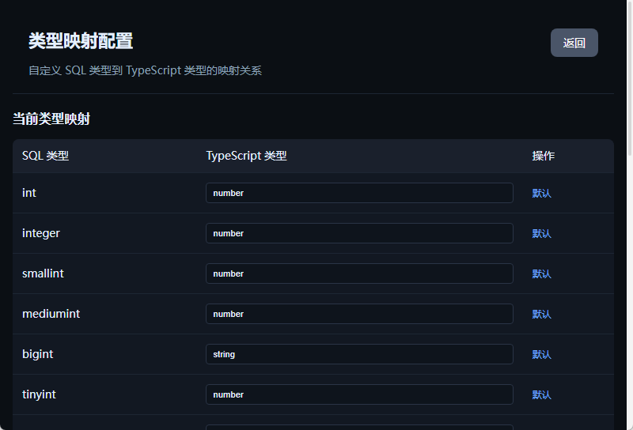Reset bigint mapping with 默认 link
Viewport: 633px width, 430px height.
click(x=541, y=354)
